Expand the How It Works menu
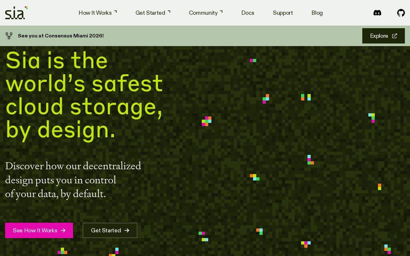This screenshot has height=256, width=410. click(98, 13)
